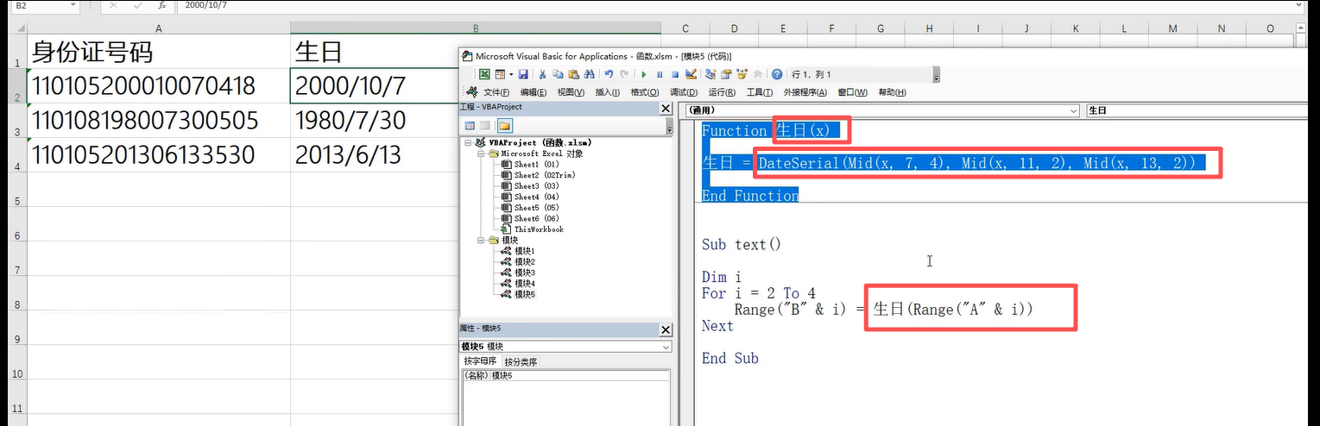The width and height of the screenshot is (1320, 426).
Task: Click the Copy icon in VBA toolbar
Action: (558, 74)
